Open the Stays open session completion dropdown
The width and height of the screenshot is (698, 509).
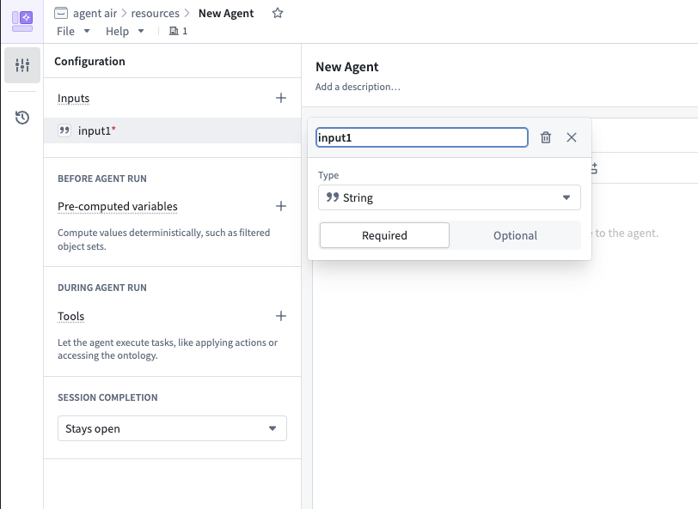tap(172, 428)
